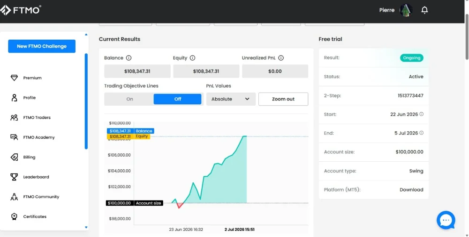Click the yellow Equity chart label
Screen dimensions: 469x237
(129, 136)
